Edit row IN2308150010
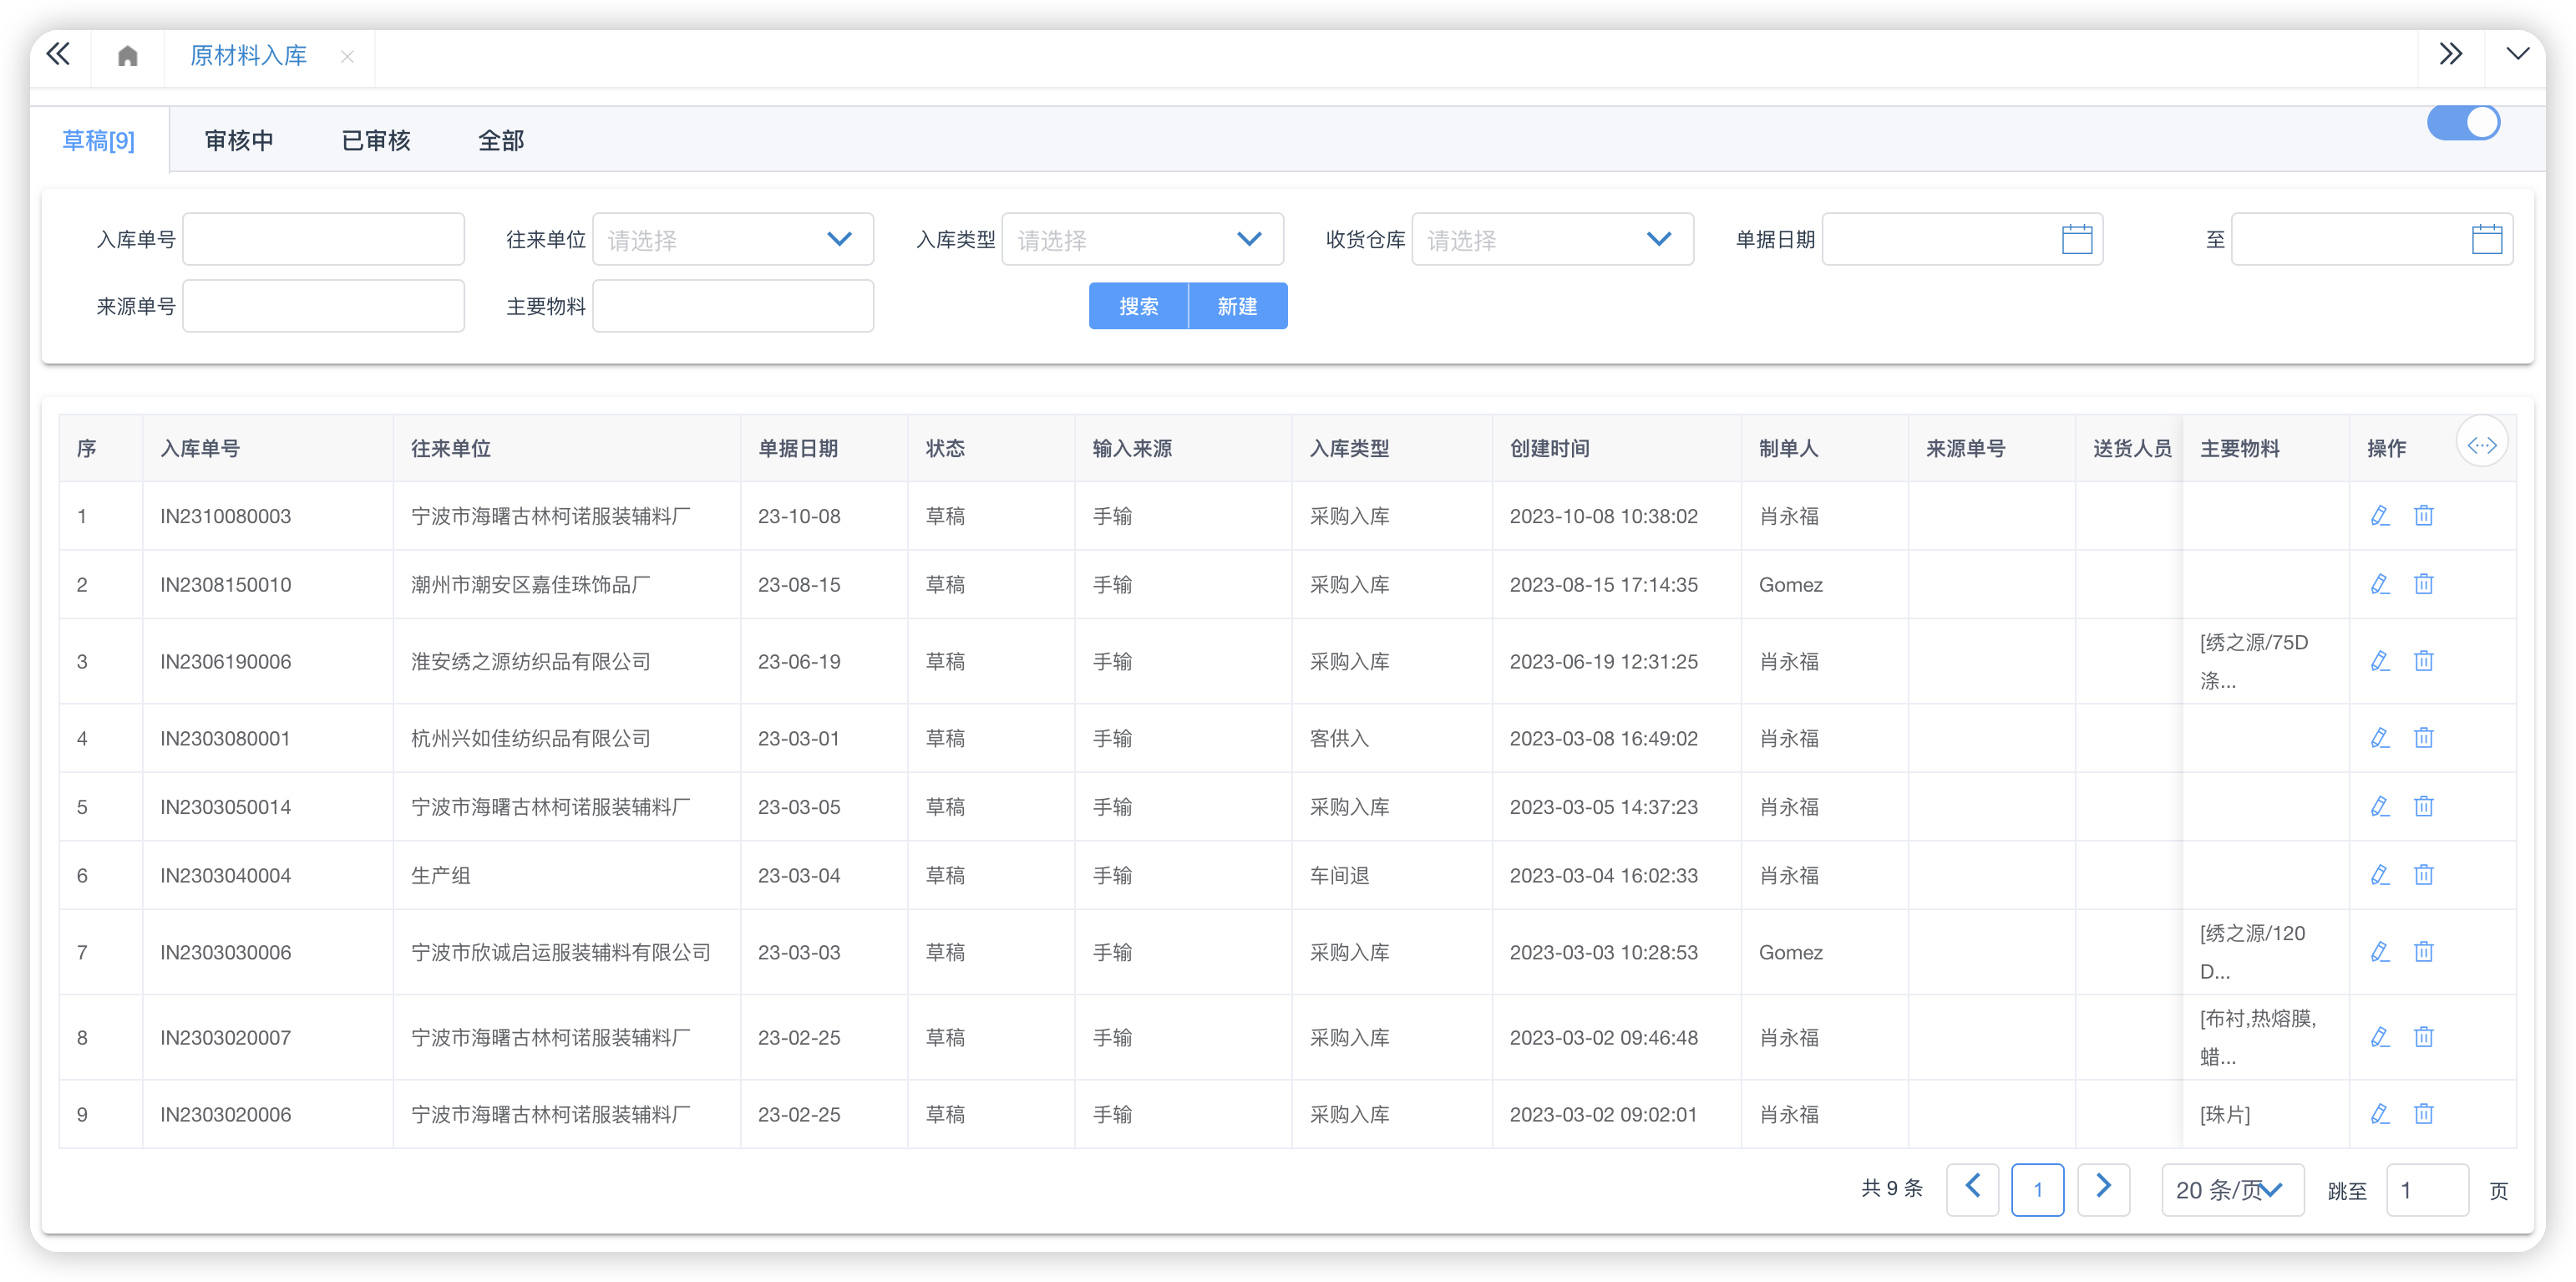The width and height of the screenshot is (2576, 1282). [x=2380, y=583]
